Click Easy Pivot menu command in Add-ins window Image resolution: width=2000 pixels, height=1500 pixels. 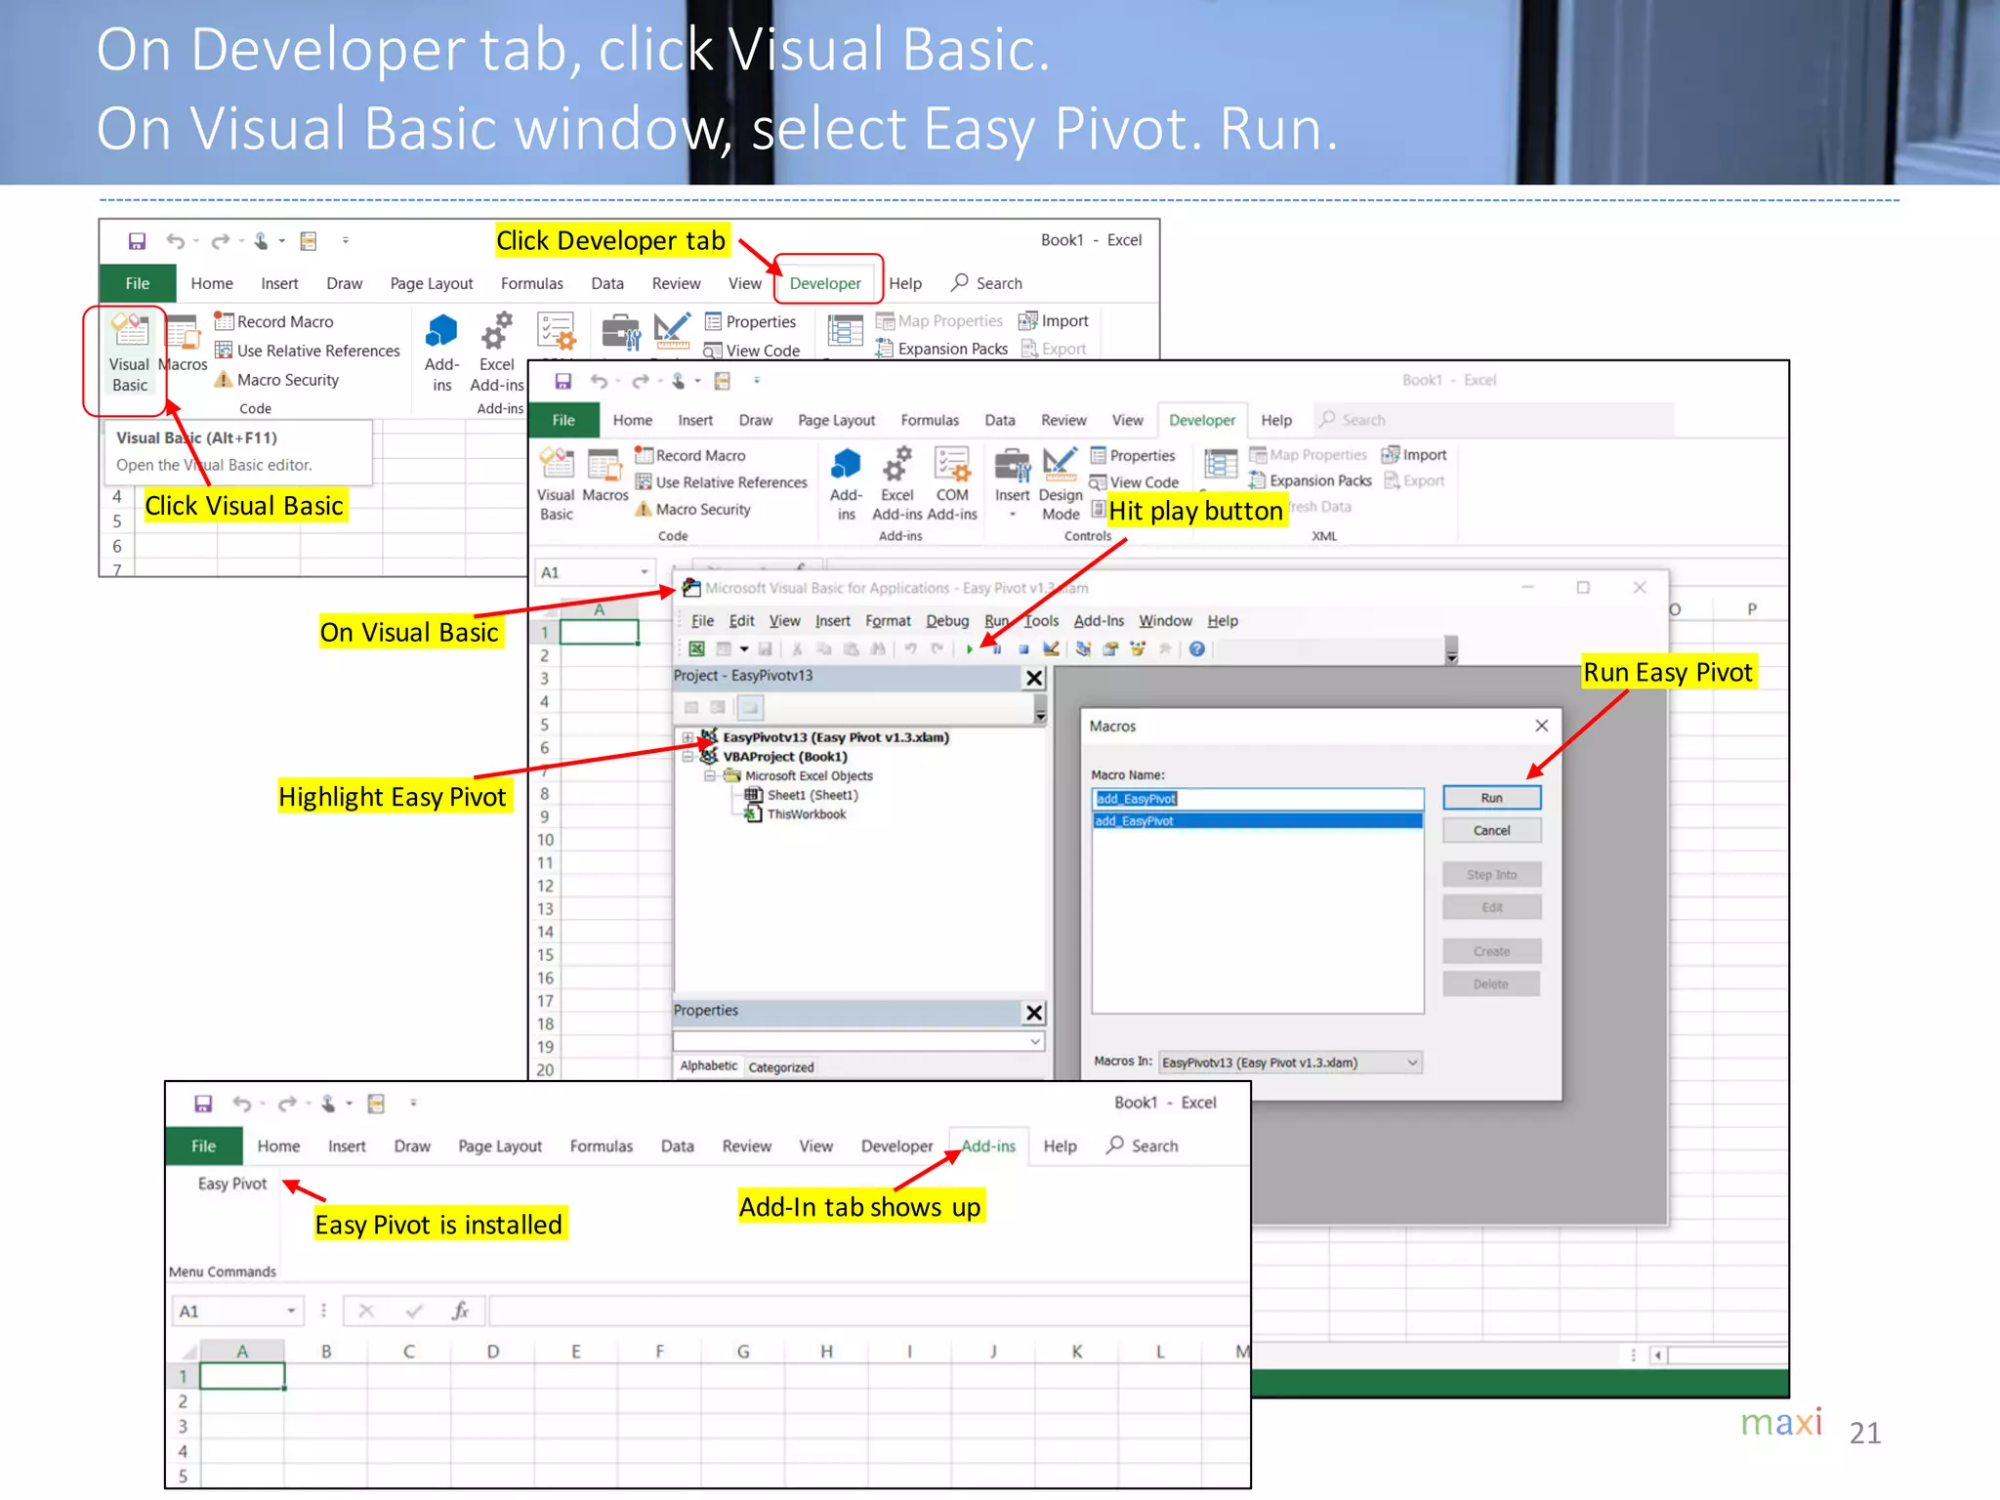click(232, 1184)
